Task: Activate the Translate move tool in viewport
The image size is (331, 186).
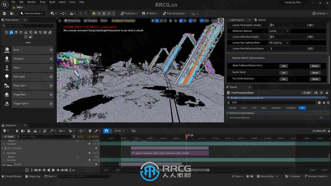Action: (157, 21)
